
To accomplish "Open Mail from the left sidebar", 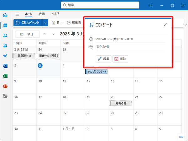I will 5,15.
